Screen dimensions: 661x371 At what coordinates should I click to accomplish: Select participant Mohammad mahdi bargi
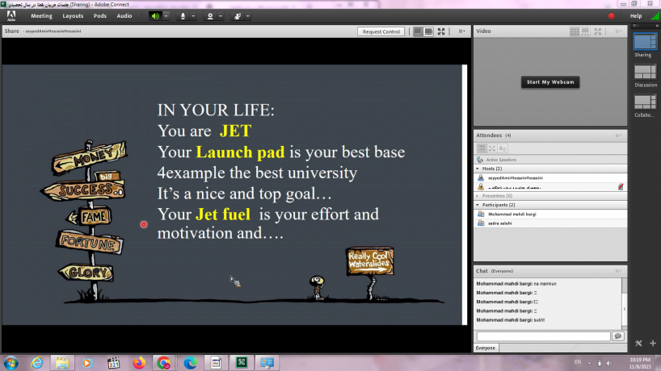click(550, 214)
